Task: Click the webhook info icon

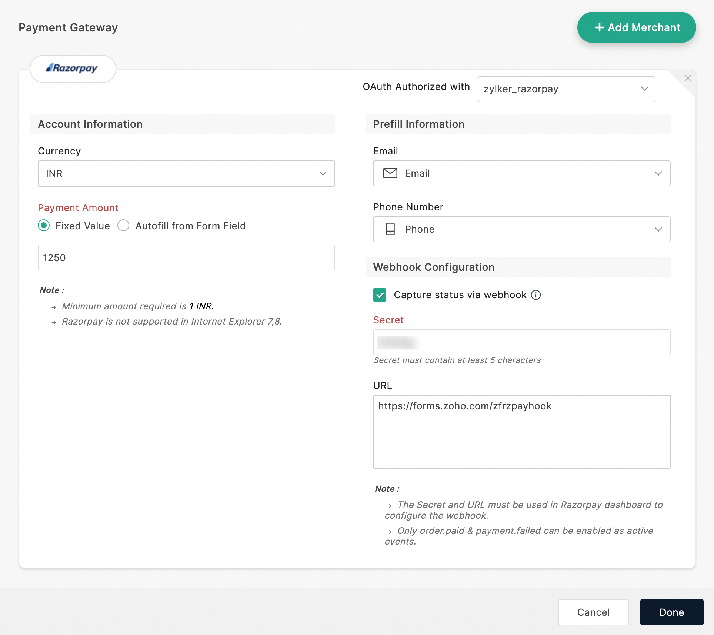Action: [536, 295]
